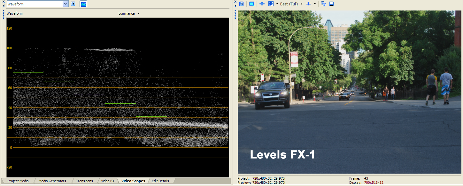Open the Edit Details tab
The height and width of the screenshot is (186, 463).
[x=160, y=181]
